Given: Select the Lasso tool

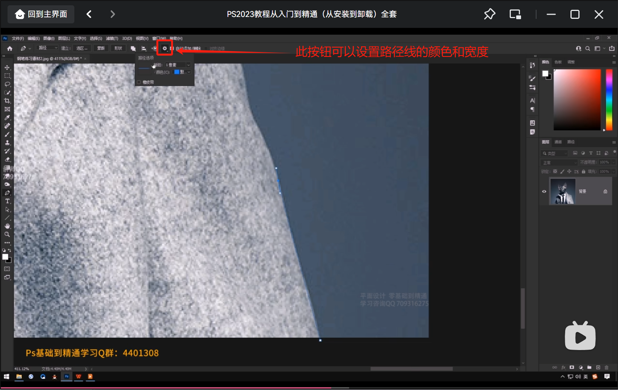Looking at the screenshot, I should point(7,84).
